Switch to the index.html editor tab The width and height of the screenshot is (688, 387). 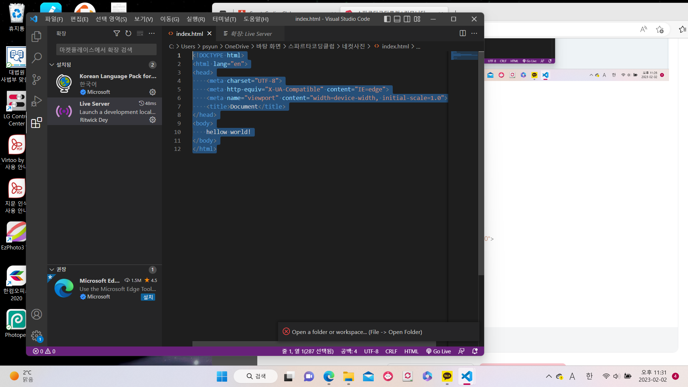[190, 34]
